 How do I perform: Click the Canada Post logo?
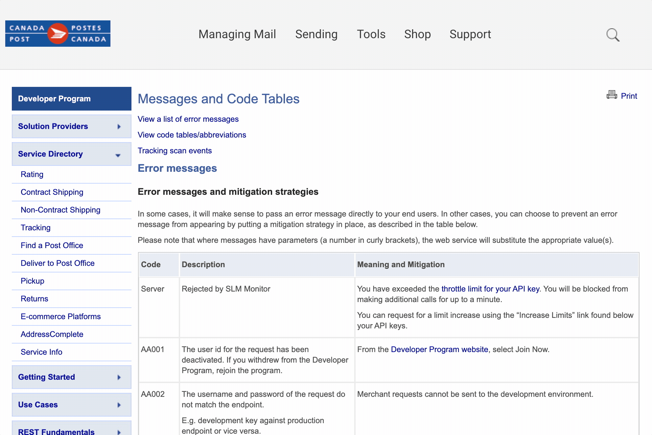point(58,34)
